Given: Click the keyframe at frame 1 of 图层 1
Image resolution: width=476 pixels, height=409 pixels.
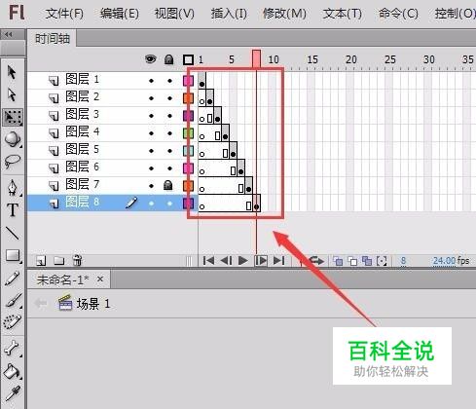Looking at the screenshot, I should [201, 81].
